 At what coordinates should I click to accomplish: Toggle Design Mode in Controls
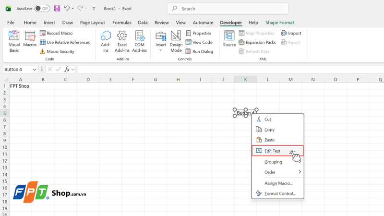(x=176, y=41)
